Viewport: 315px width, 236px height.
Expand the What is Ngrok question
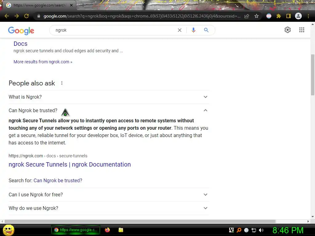(109, 97)
